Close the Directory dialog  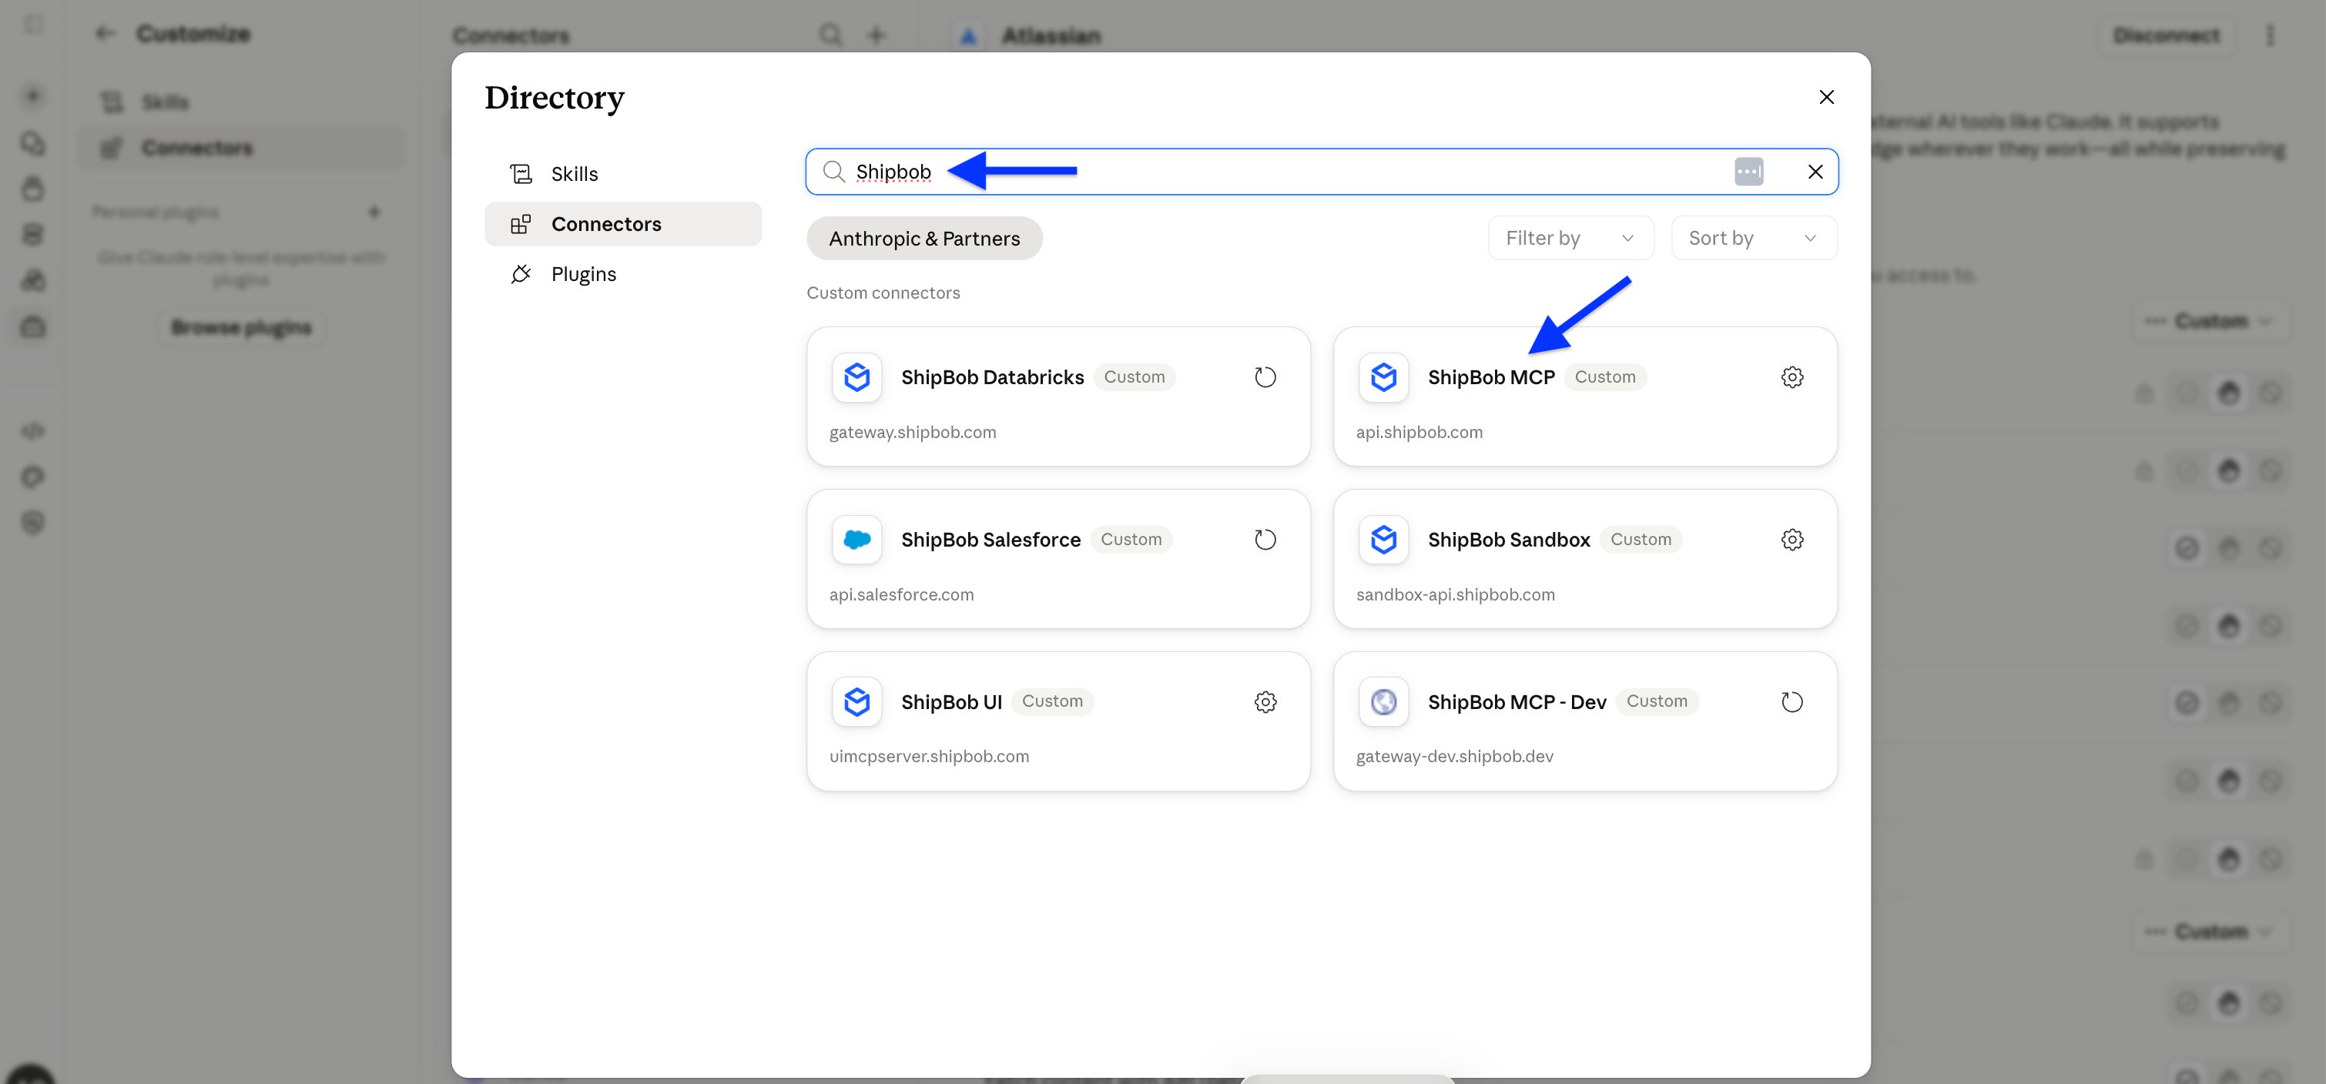pos(1826,98)
